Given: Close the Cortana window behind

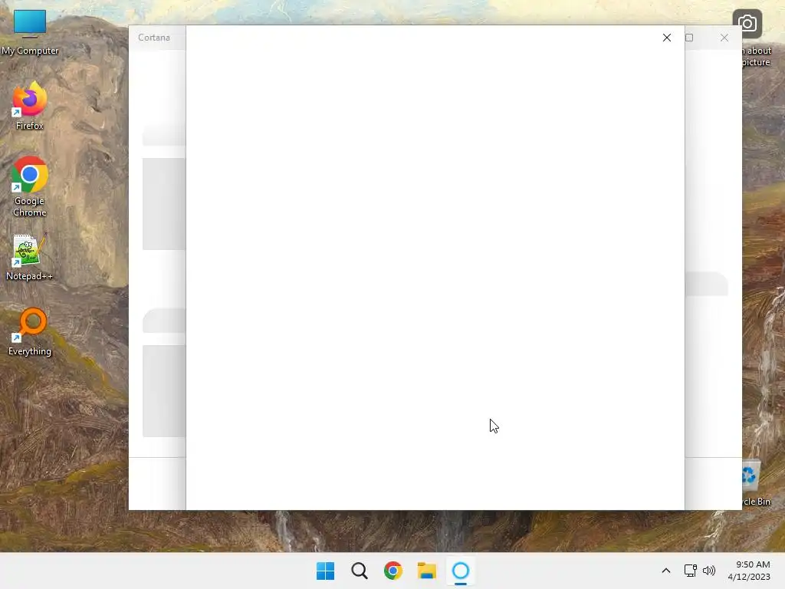Looking at the screenshot, I should tap(724, 38).
